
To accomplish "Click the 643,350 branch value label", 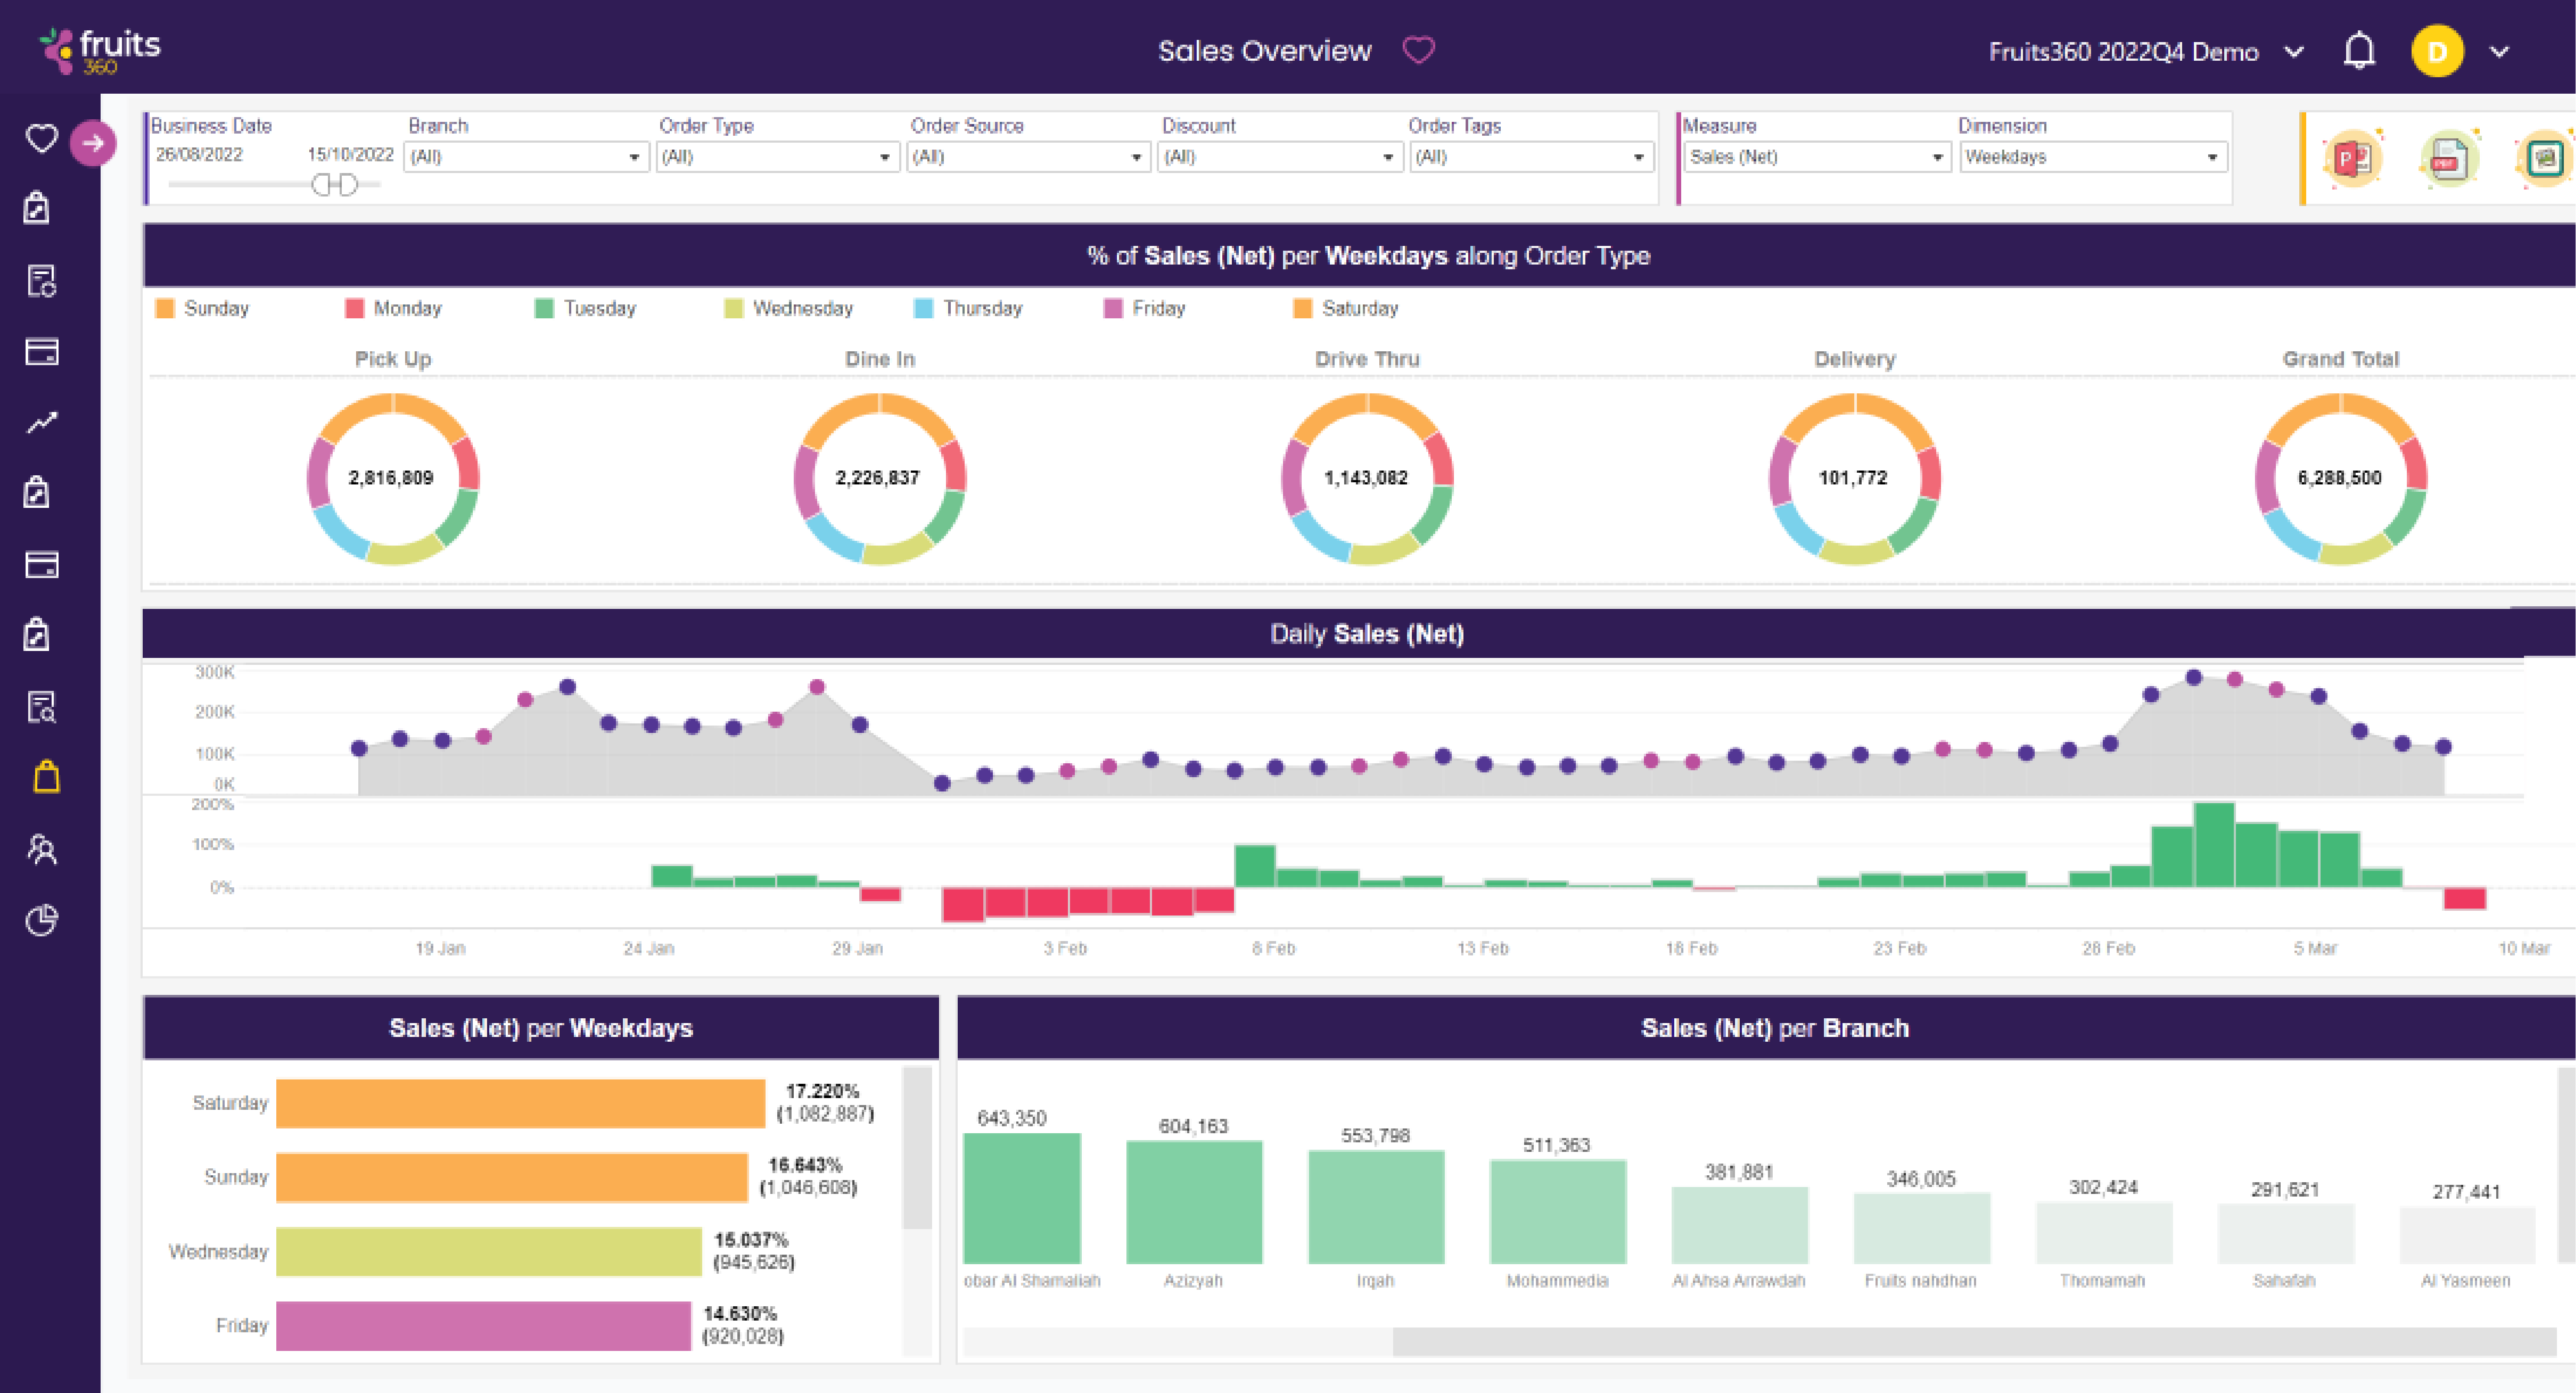I will click(x=1011, y=1118).
